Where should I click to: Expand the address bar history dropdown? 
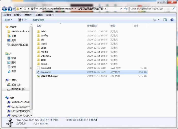click(121, 9)
